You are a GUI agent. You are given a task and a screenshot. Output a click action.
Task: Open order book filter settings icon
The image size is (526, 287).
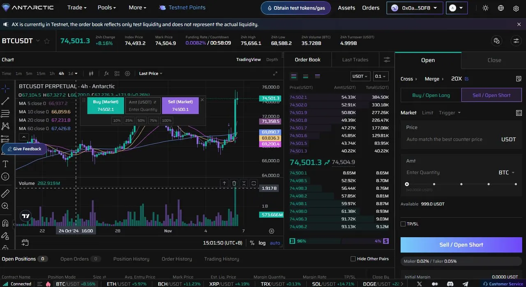click(387, 60)
